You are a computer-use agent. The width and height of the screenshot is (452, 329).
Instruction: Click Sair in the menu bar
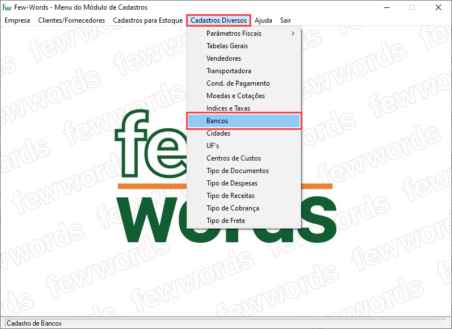[x=285, y=20]
